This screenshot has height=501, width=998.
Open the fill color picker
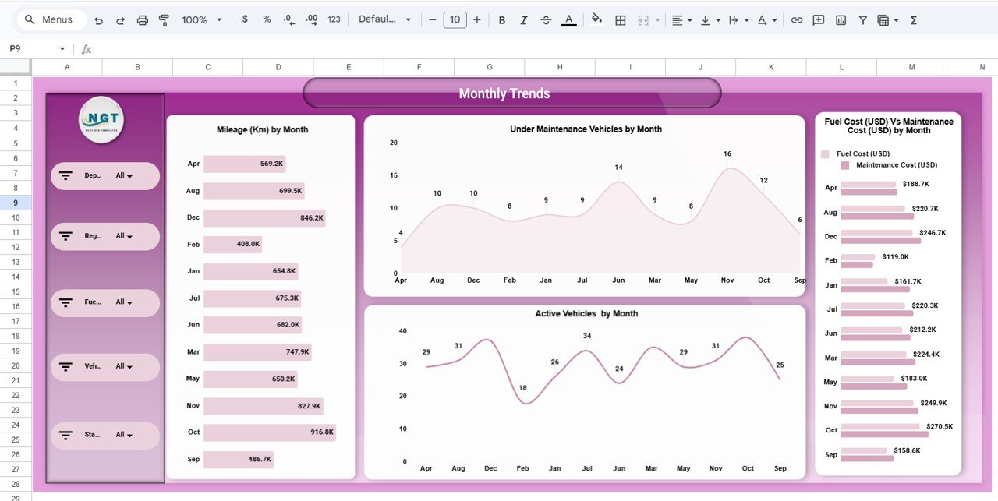click(596, 19)
